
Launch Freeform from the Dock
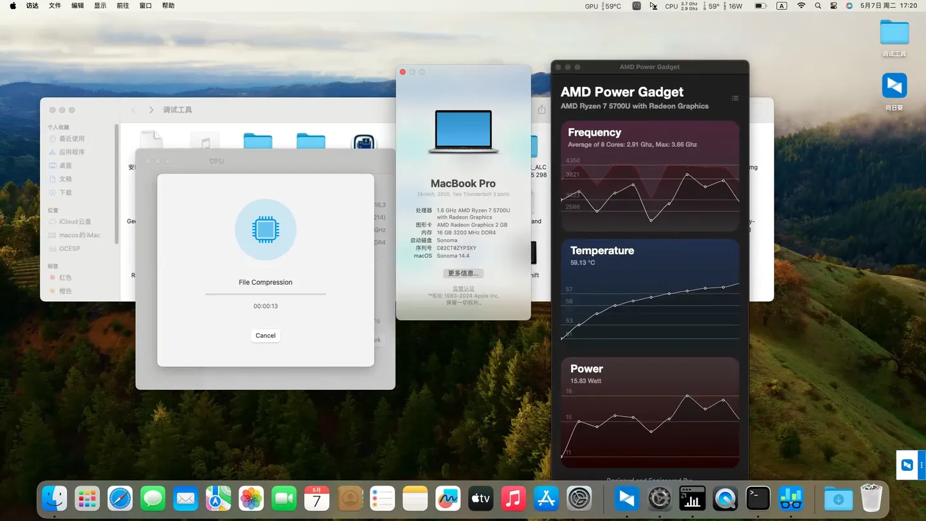click(448, 498)
